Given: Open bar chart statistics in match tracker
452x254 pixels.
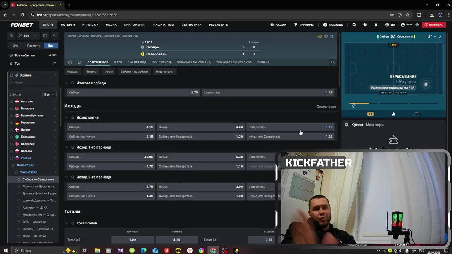Looking at the screenshot, I should pyautogui.click(x=393, y=114).
